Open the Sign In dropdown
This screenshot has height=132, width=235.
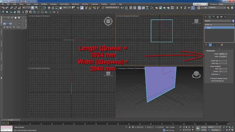[x=200, y=4]
